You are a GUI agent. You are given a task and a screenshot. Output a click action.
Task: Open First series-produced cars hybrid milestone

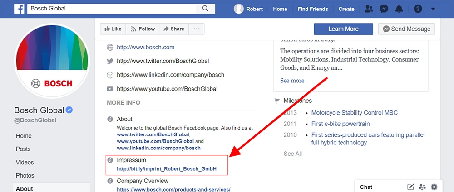pyautogui.click(x=368, y=139)
